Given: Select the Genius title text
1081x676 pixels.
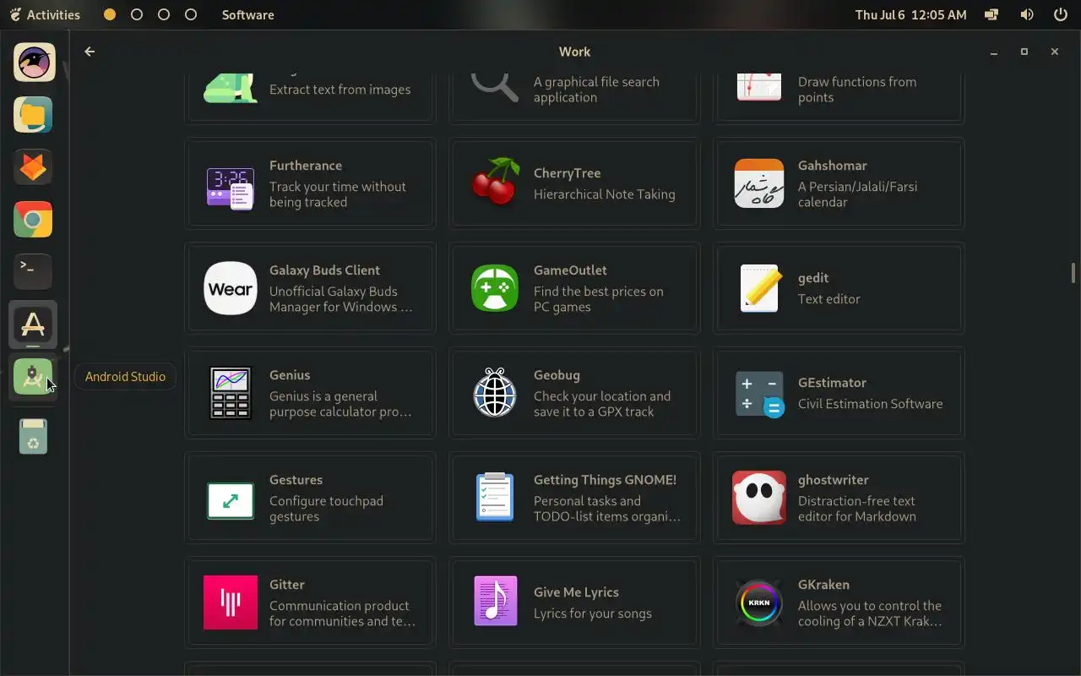Looking at the screenshot, I should click(x=290, y=375).
